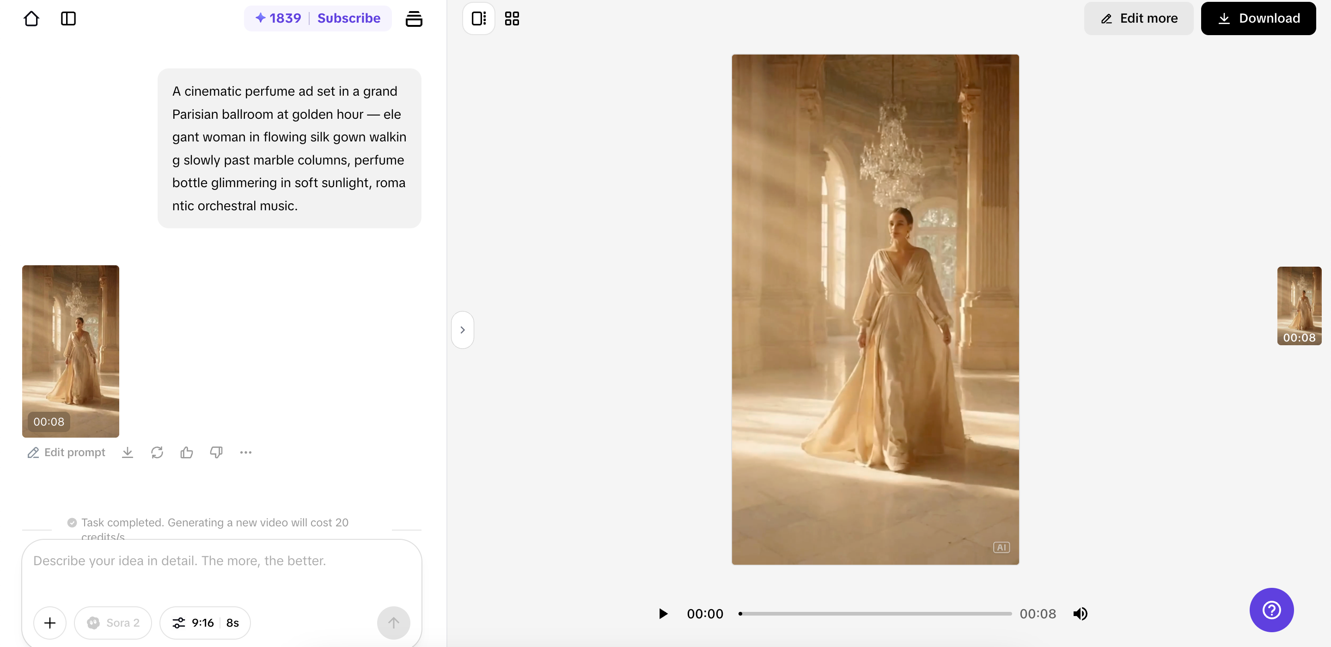Collapse chat panel with chevron arrow

point(463,330)
